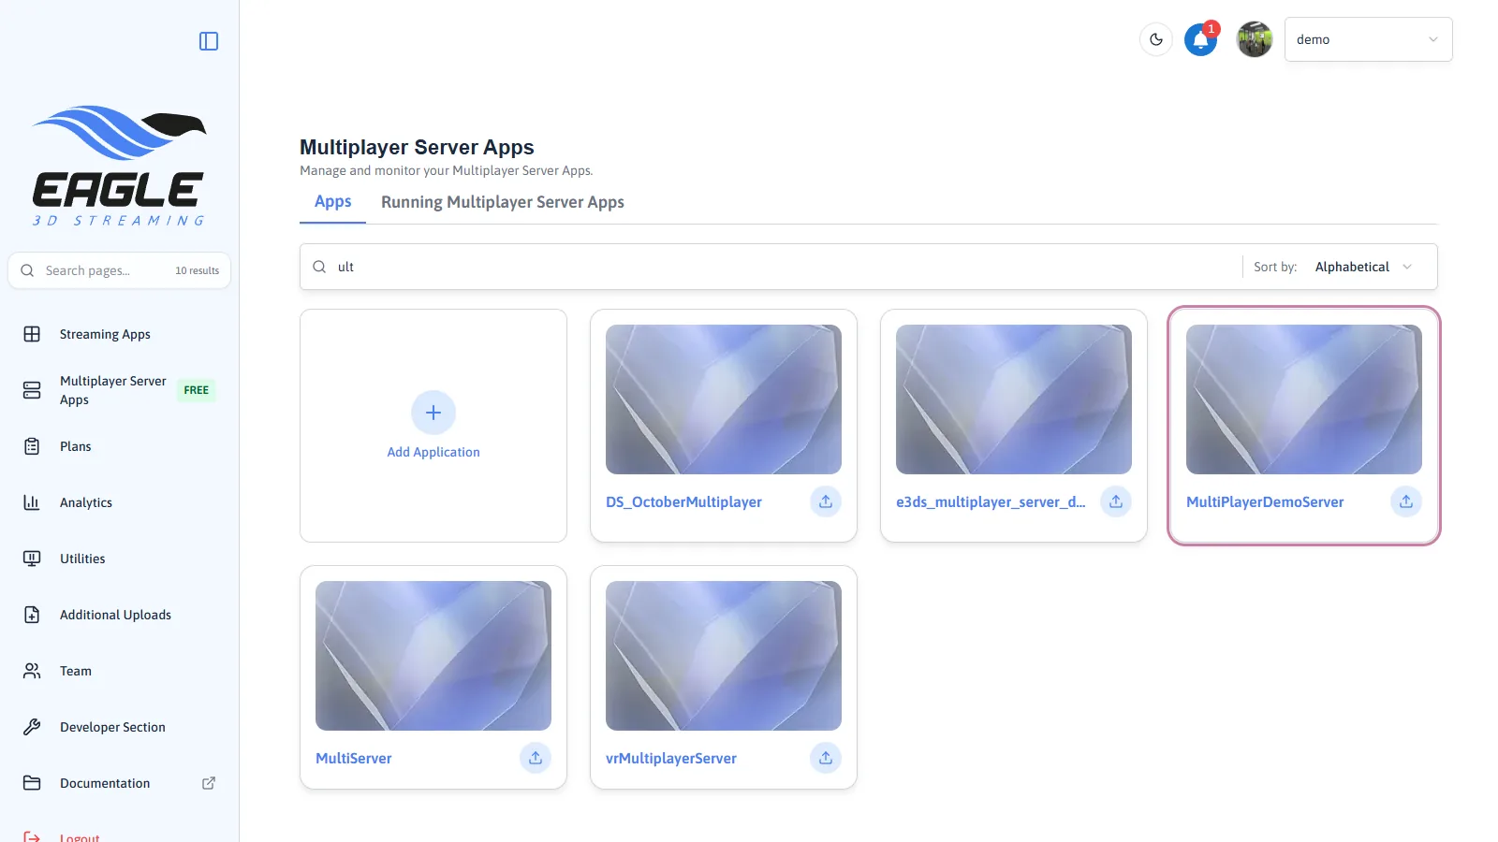
Task: Upload icon for e3ds_multiplayer_server_d...
Action: [x=1116, y=501]
